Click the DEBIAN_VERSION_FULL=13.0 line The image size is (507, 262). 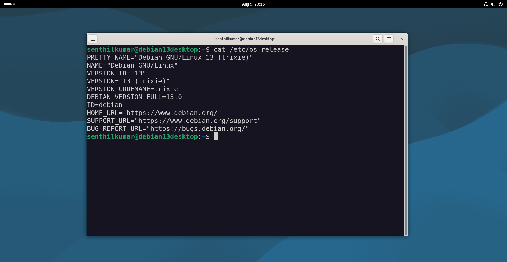(x=134, y=97)
